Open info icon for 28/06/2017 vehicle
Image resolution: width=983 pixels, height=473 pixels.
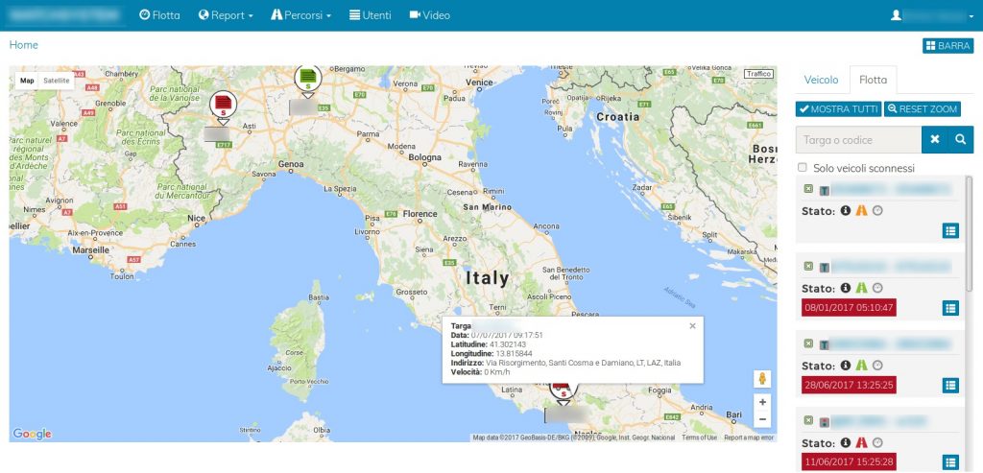pos(845,366)
